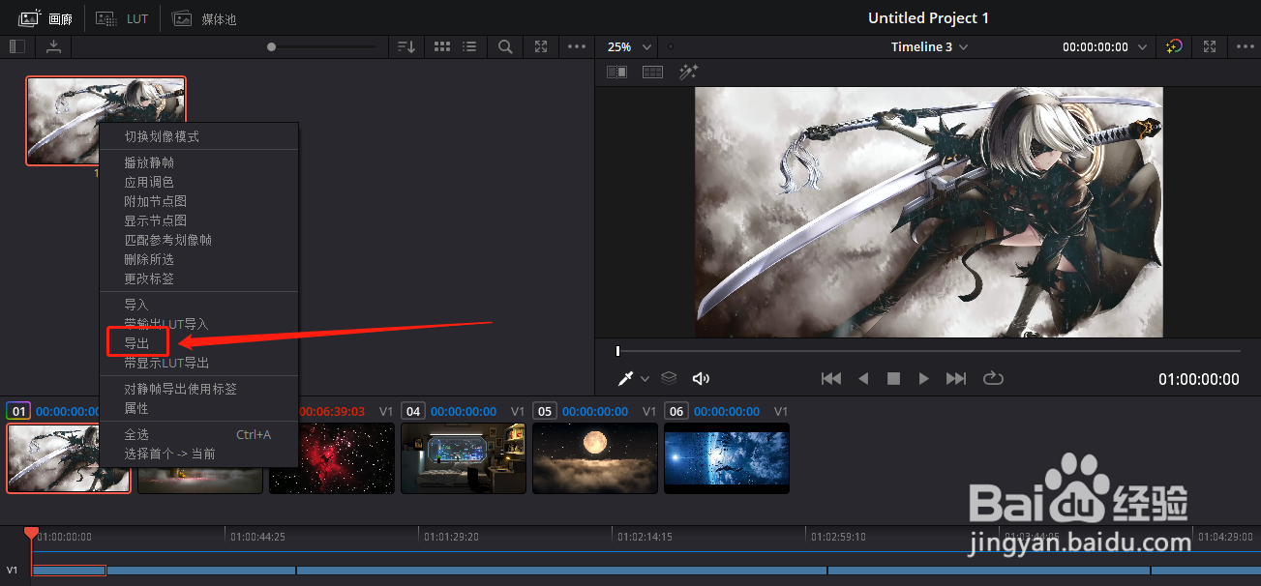Click the viewer image preview
This screenshot has height=586, width=1261.
coord(929,212)
